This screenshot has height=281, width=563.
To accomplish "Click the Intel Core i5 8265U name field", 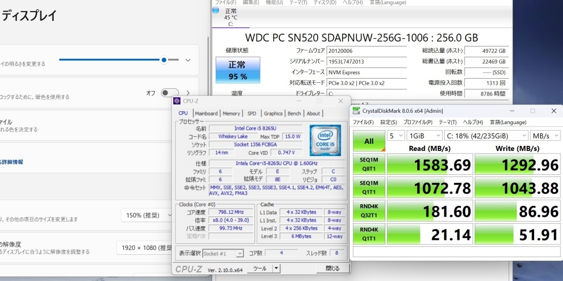I will click(255, 128).
